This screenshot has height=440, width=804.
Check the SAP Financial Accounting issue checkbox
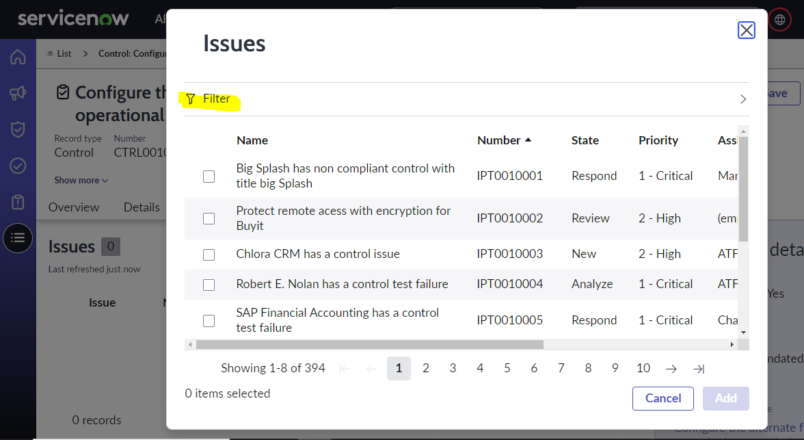click(209, 320)
